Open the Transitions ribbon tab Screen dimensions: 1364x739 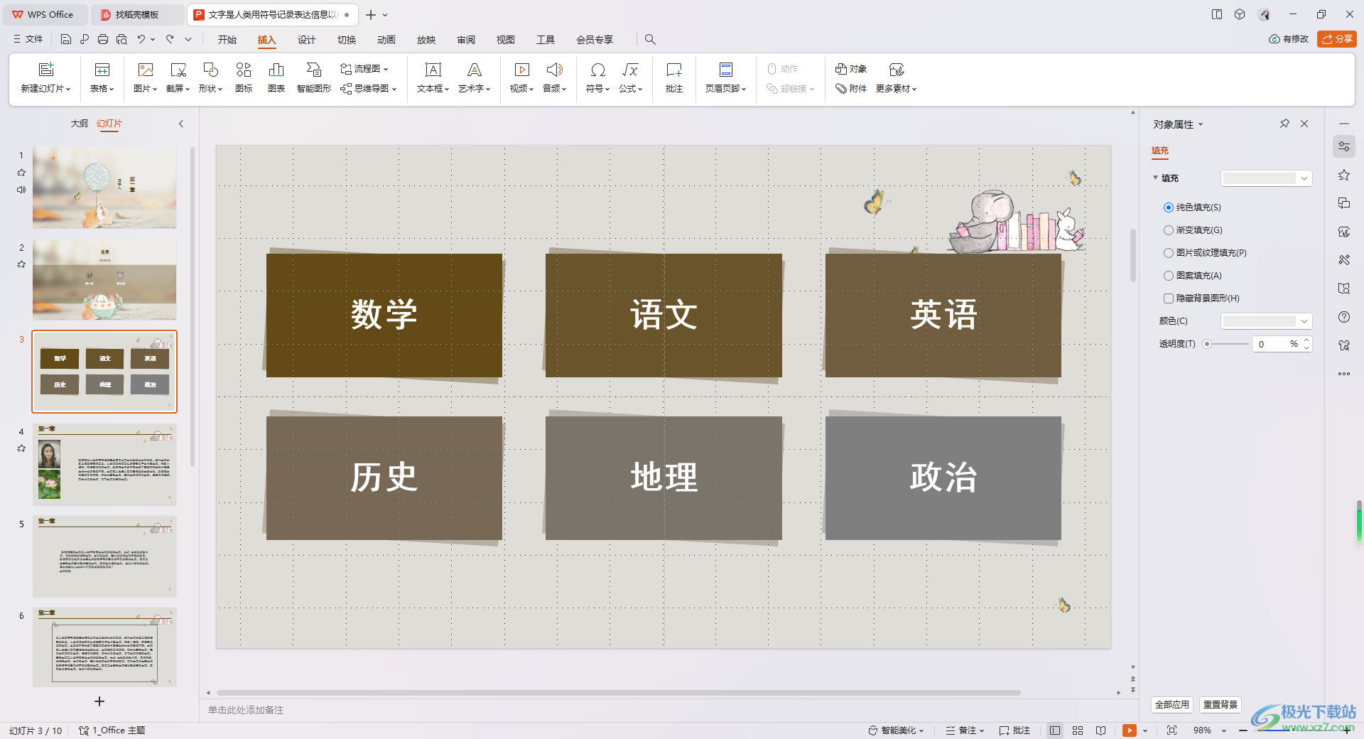(347, 40)
